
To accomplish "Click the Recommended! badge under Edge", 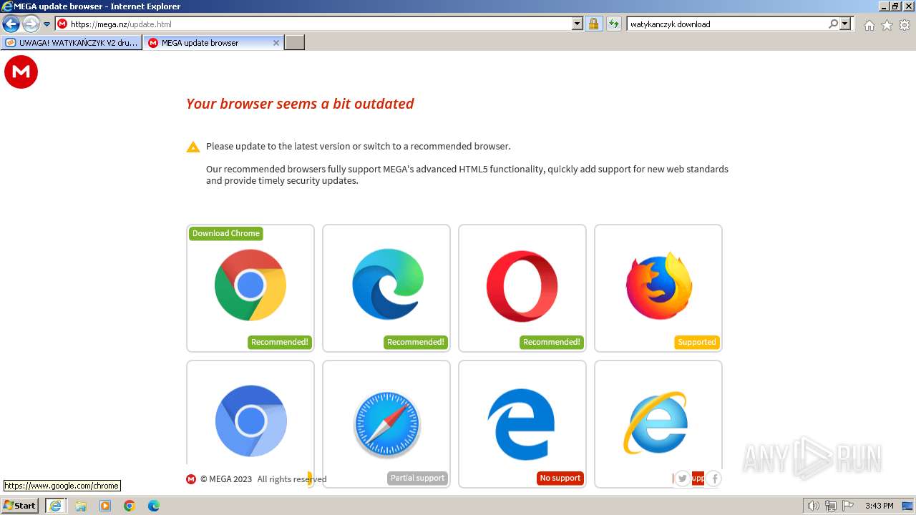I will coord(416,342).
